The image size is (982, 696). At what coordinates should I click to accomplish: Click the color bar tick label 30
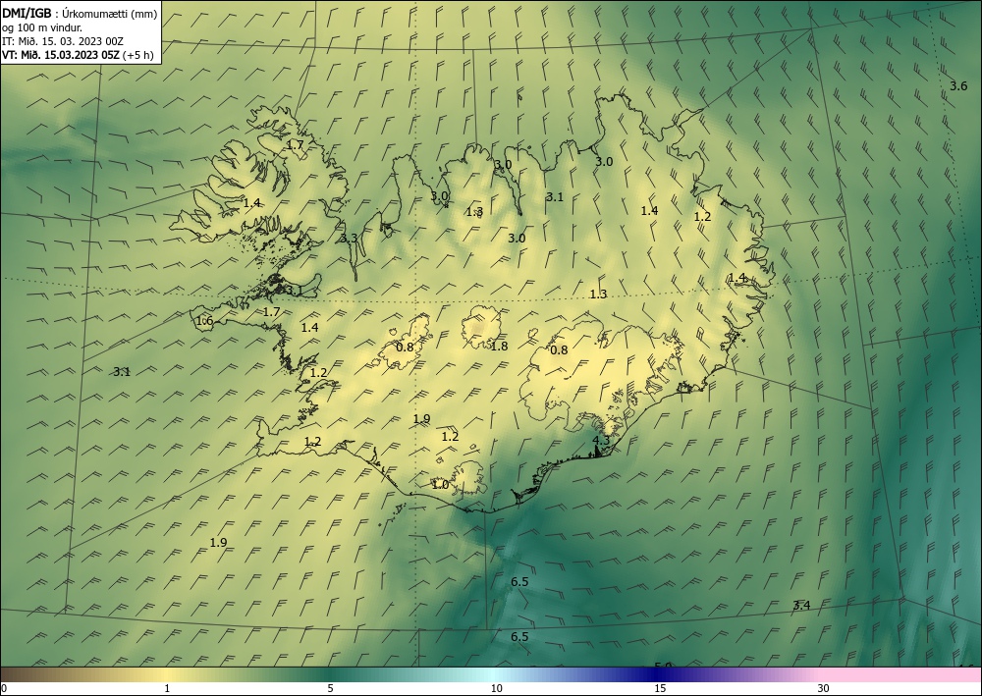pyautogui.click(x=823, y=689)
